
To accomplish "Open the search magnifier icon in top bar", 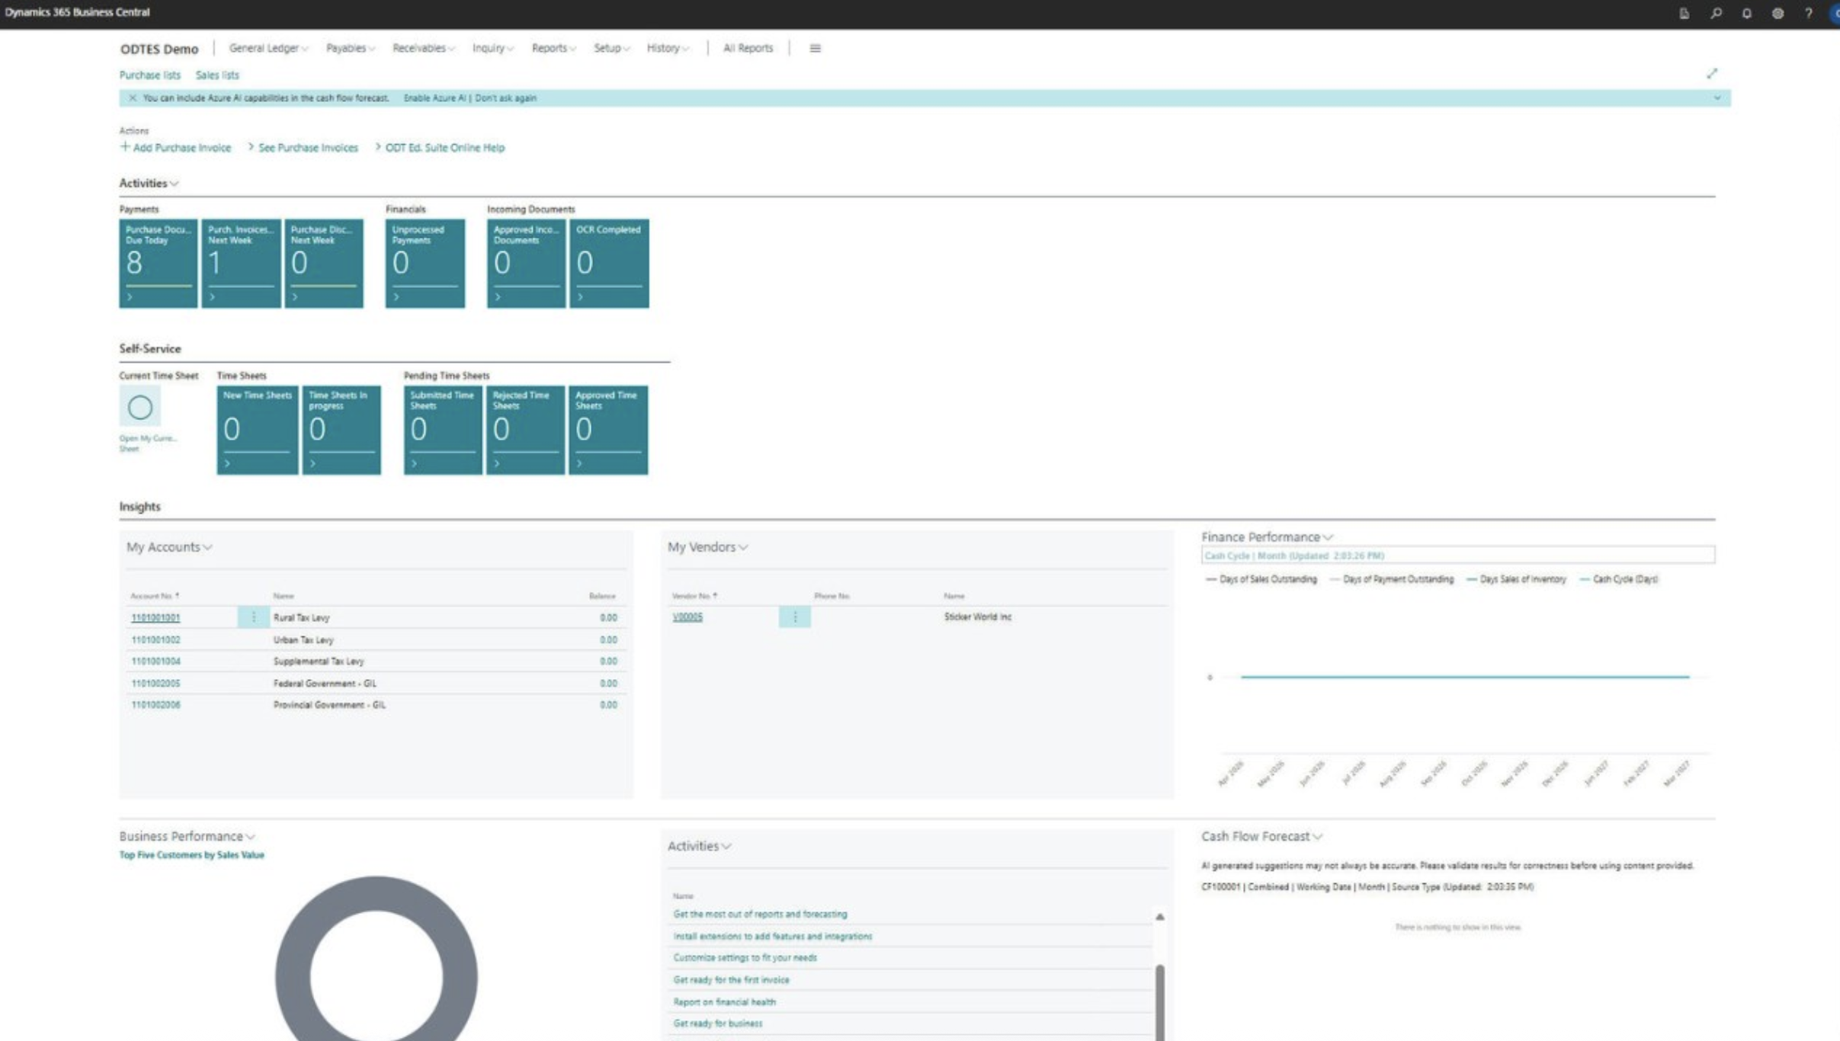I will (1716, 13).
